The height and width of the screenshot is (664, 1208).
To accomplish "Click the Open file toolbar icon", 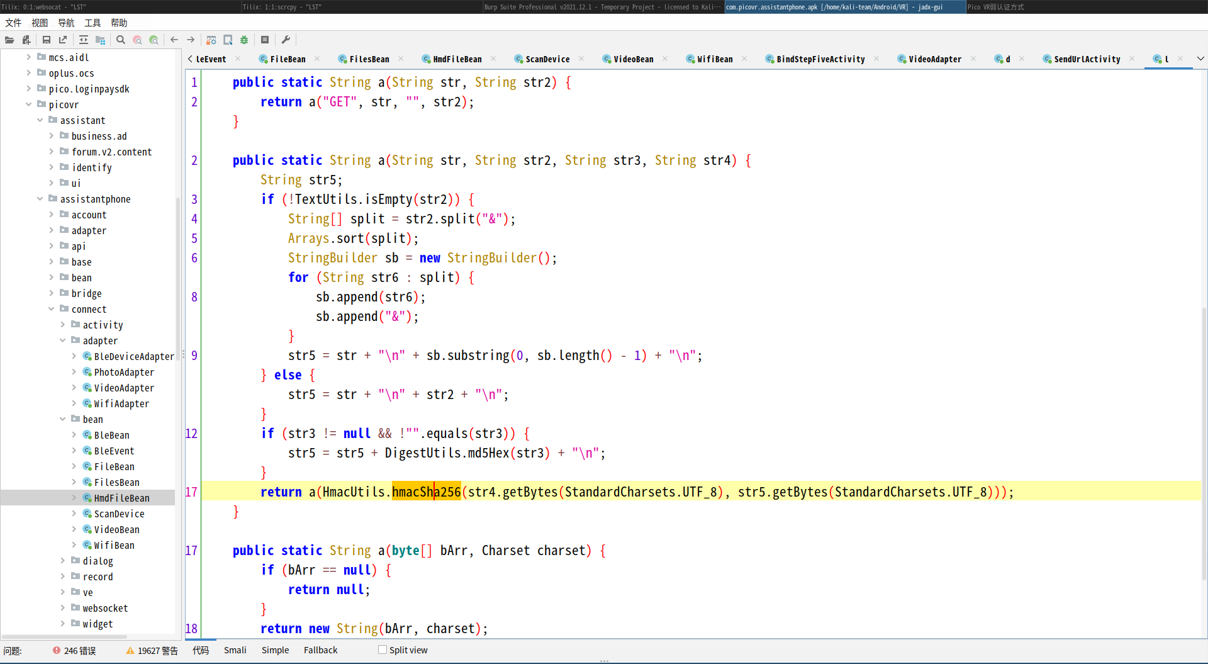I will coord(9,40).
